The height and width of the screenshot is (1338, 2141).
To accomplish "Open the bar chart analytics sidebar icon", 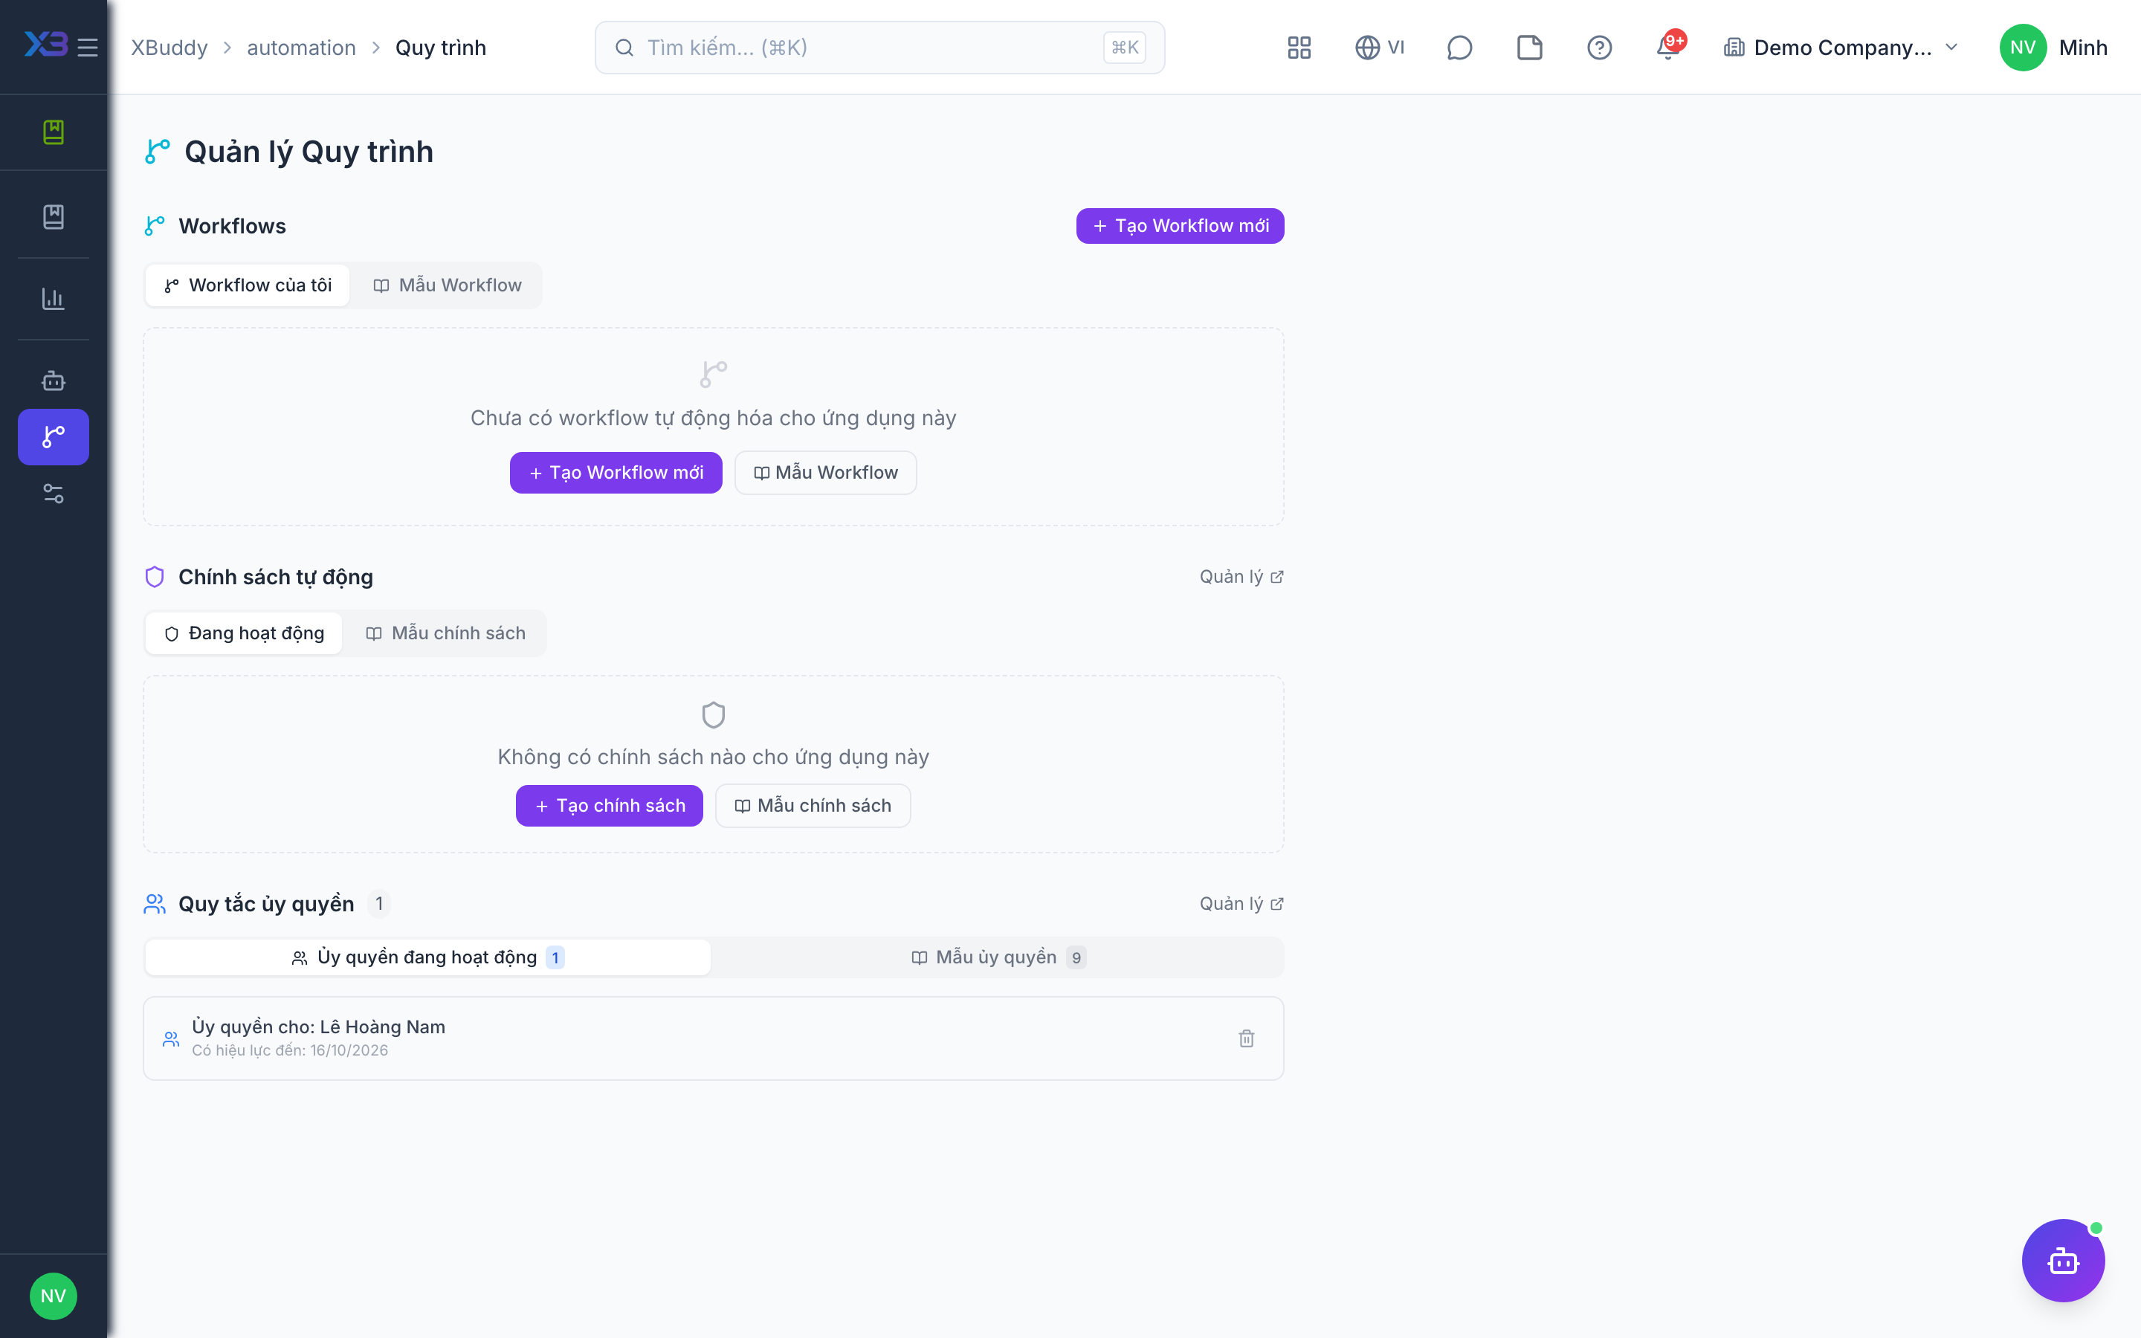I will pyautogui.click(x=53, y=299).
